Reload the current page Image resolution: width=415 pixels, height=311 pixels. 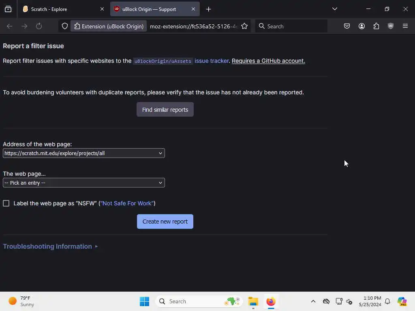39,26
